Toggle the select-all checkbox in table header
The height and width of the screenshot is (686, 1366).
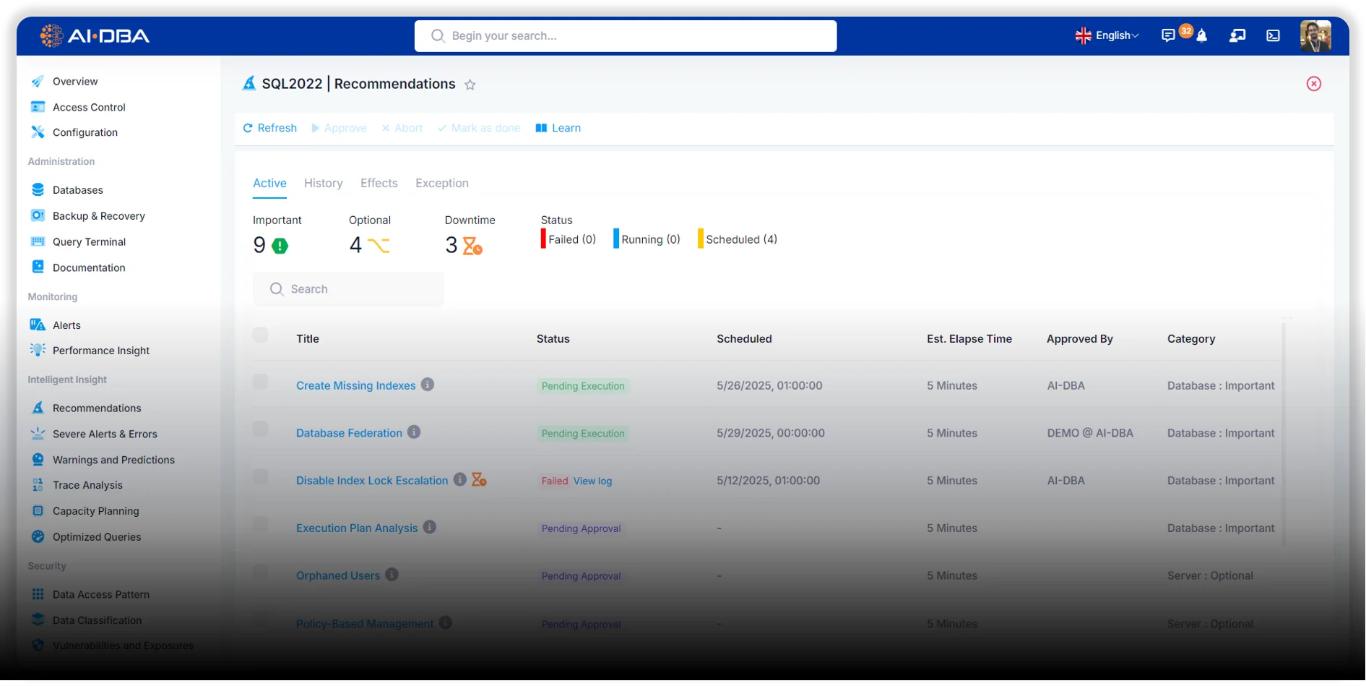coord(260,335)
